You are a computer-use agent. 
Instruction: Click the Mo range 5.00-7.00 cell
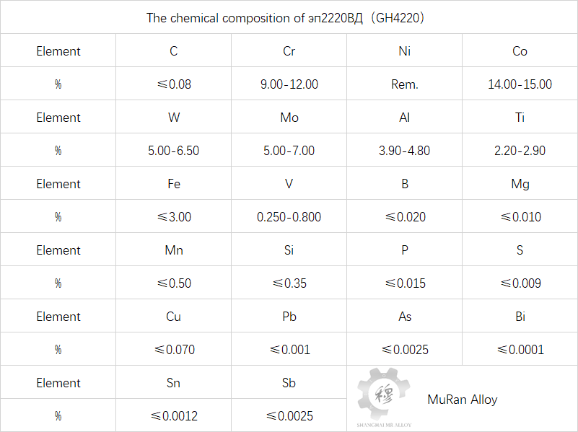(x=289, y=151)
